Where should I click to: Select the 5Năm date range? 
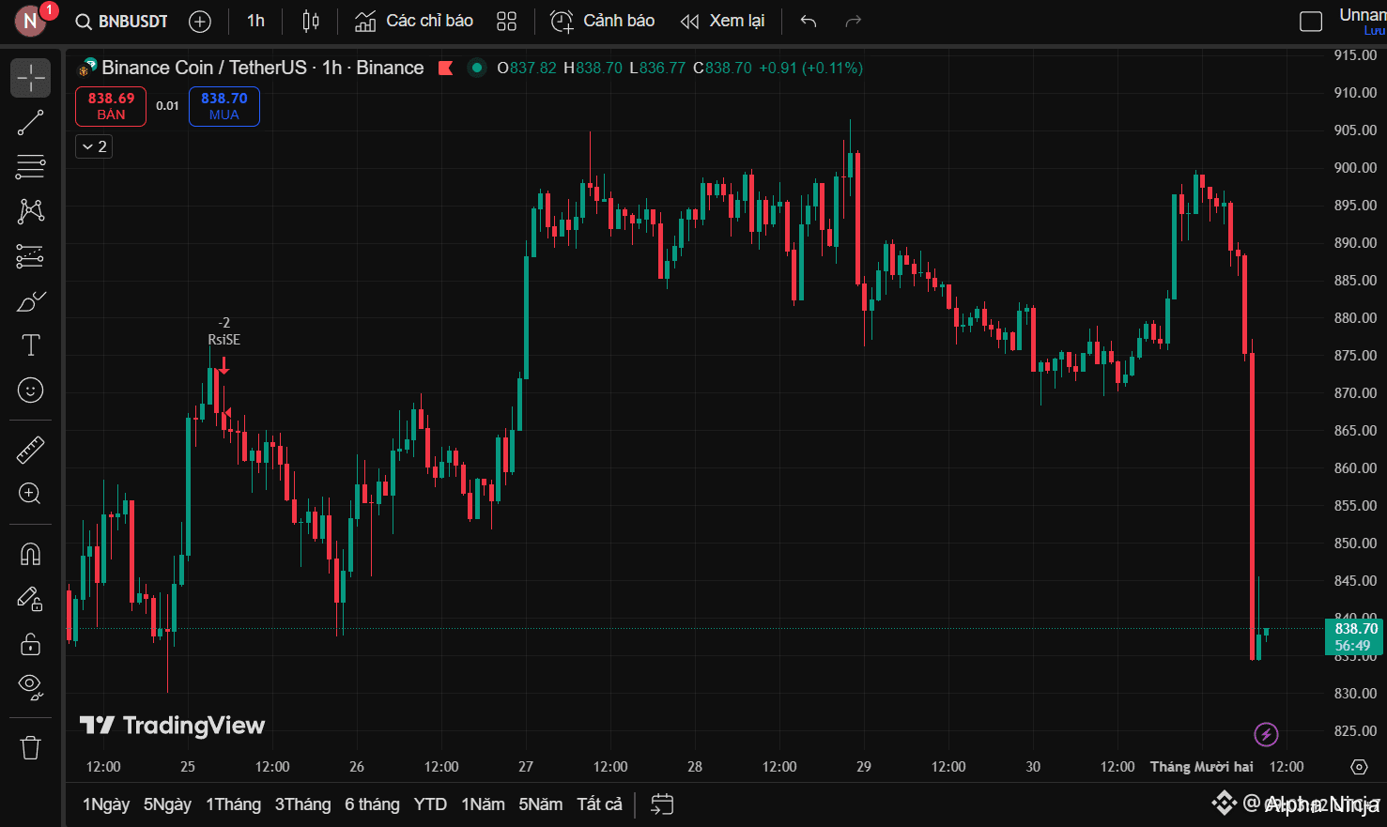[541, 804]
